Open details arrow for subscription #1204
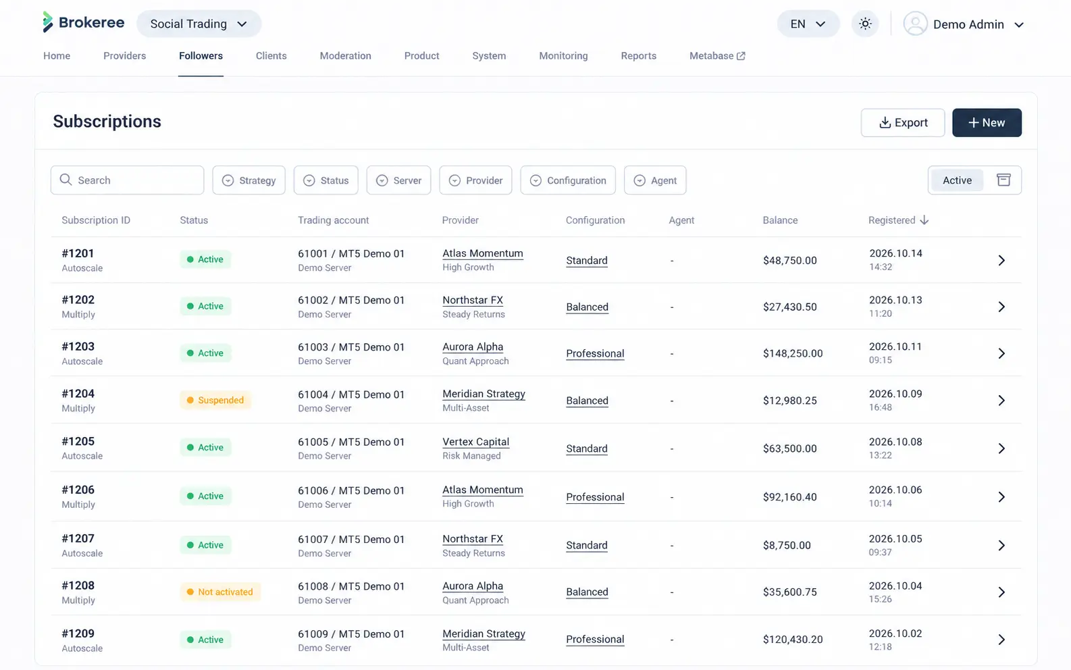This screenshot has width=1071, height=670. (x=1001, y=401)
